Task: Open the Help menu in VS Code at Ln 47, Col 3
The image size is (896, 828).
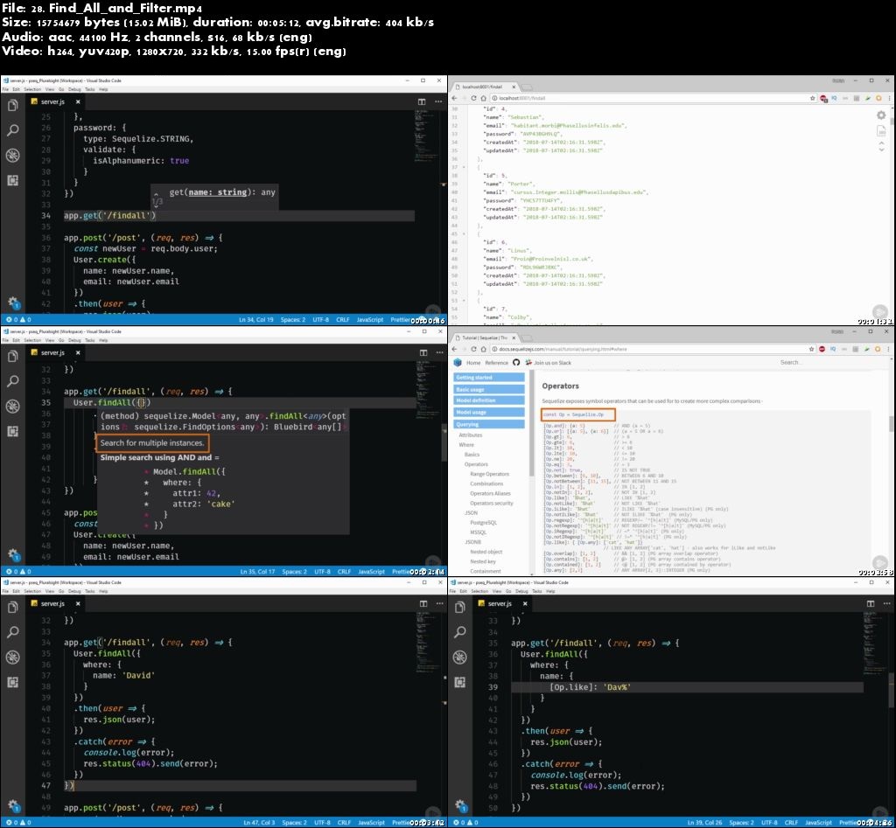Action: [x=103, y=591]
